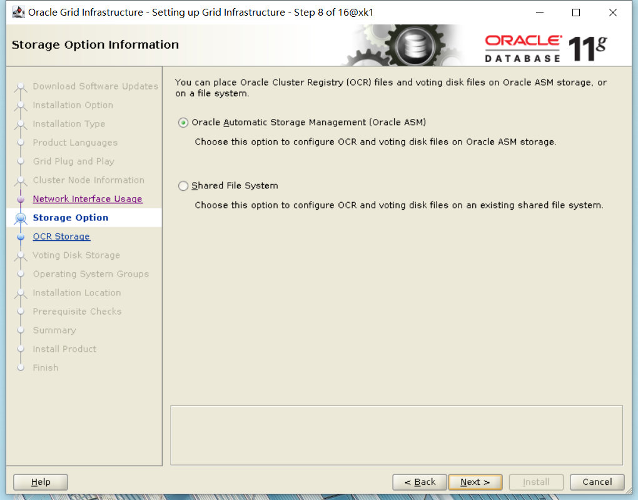The image size is (638, 500).
Task: Select the Shared File System radio option
Action: pyautogui.click(x=183, y=186)
